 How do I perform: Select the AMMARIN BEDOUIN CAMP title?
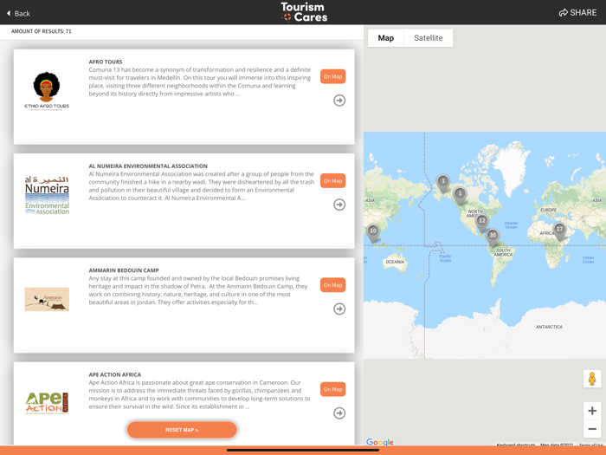point(124,270)
